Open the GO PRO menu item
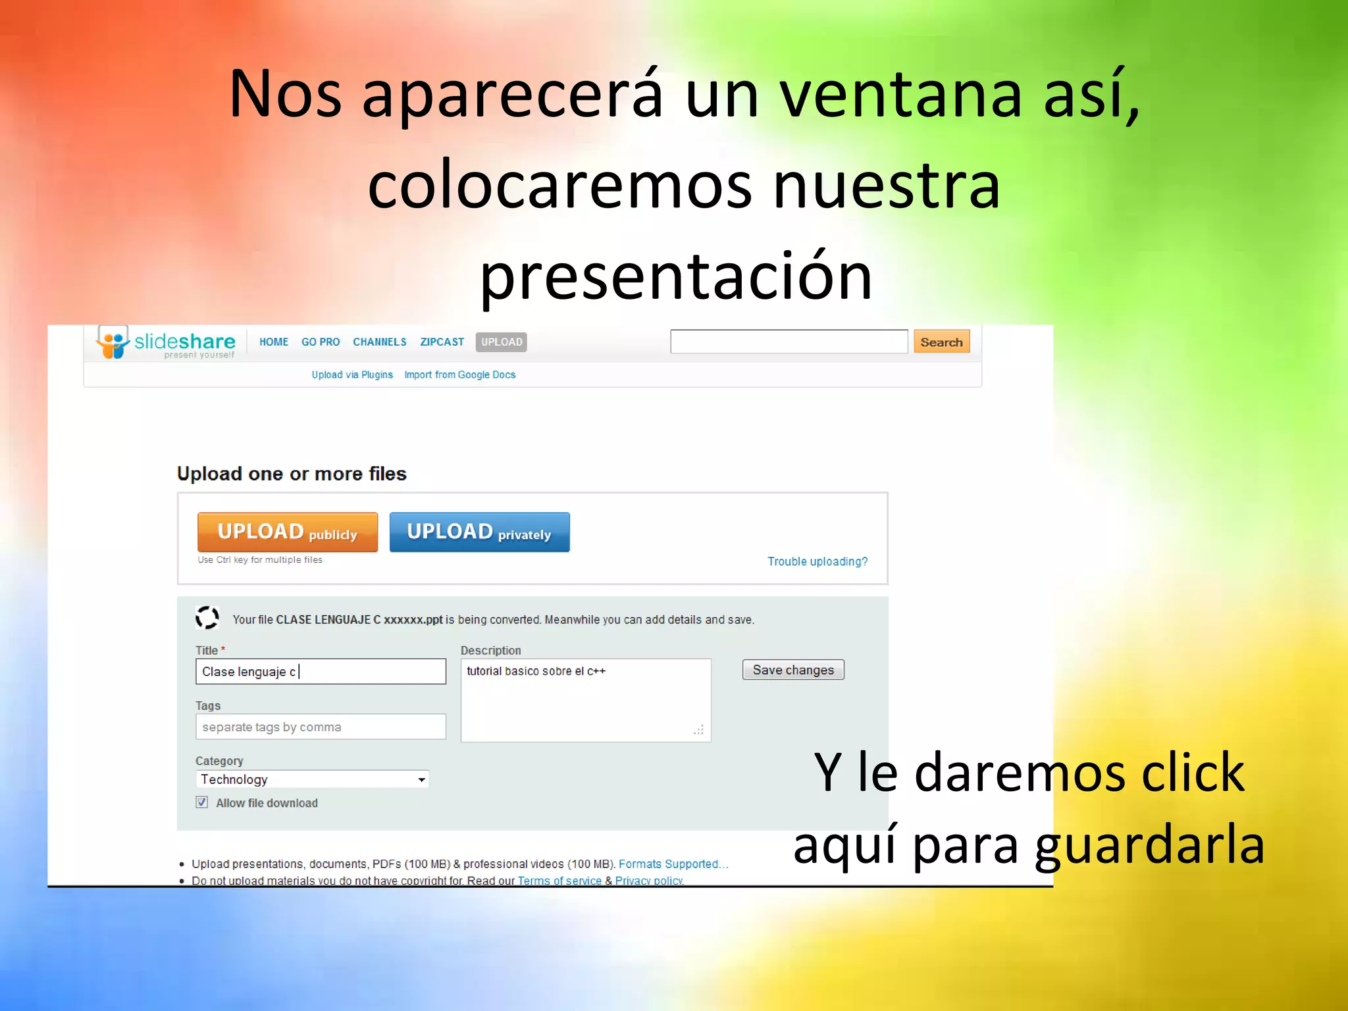Viewport: 1348px width, 1011px height. tap(321, 342)
